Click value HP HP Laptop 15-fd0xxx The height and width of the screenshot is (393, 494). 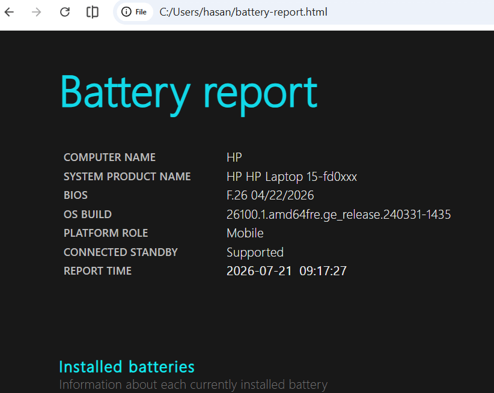coord(291,177)
